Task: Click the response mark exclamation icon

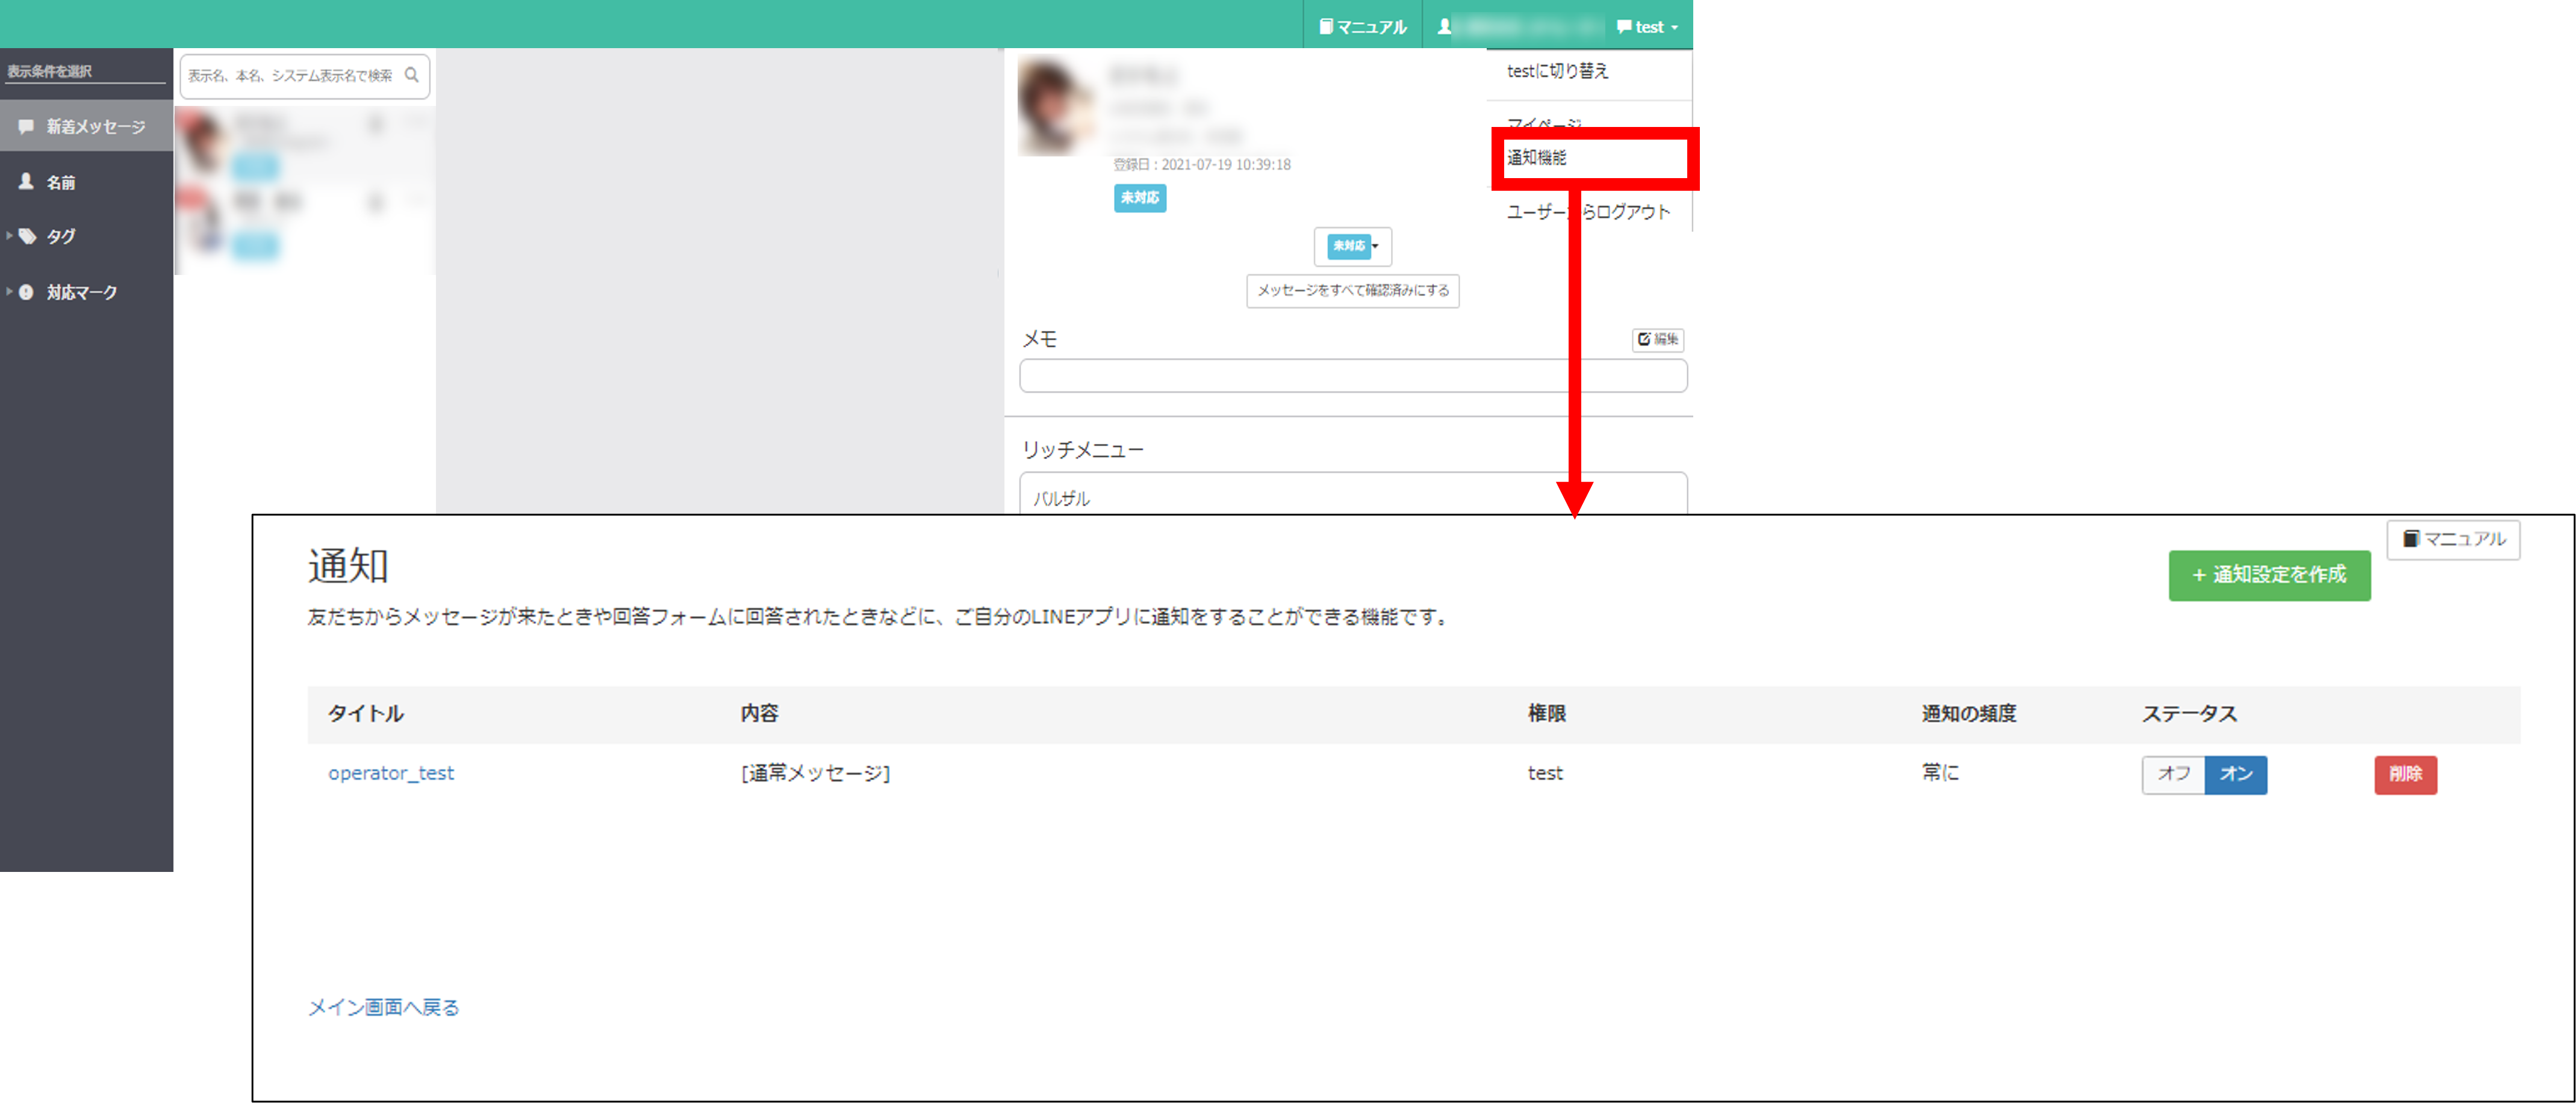Action: coord(27,292)
